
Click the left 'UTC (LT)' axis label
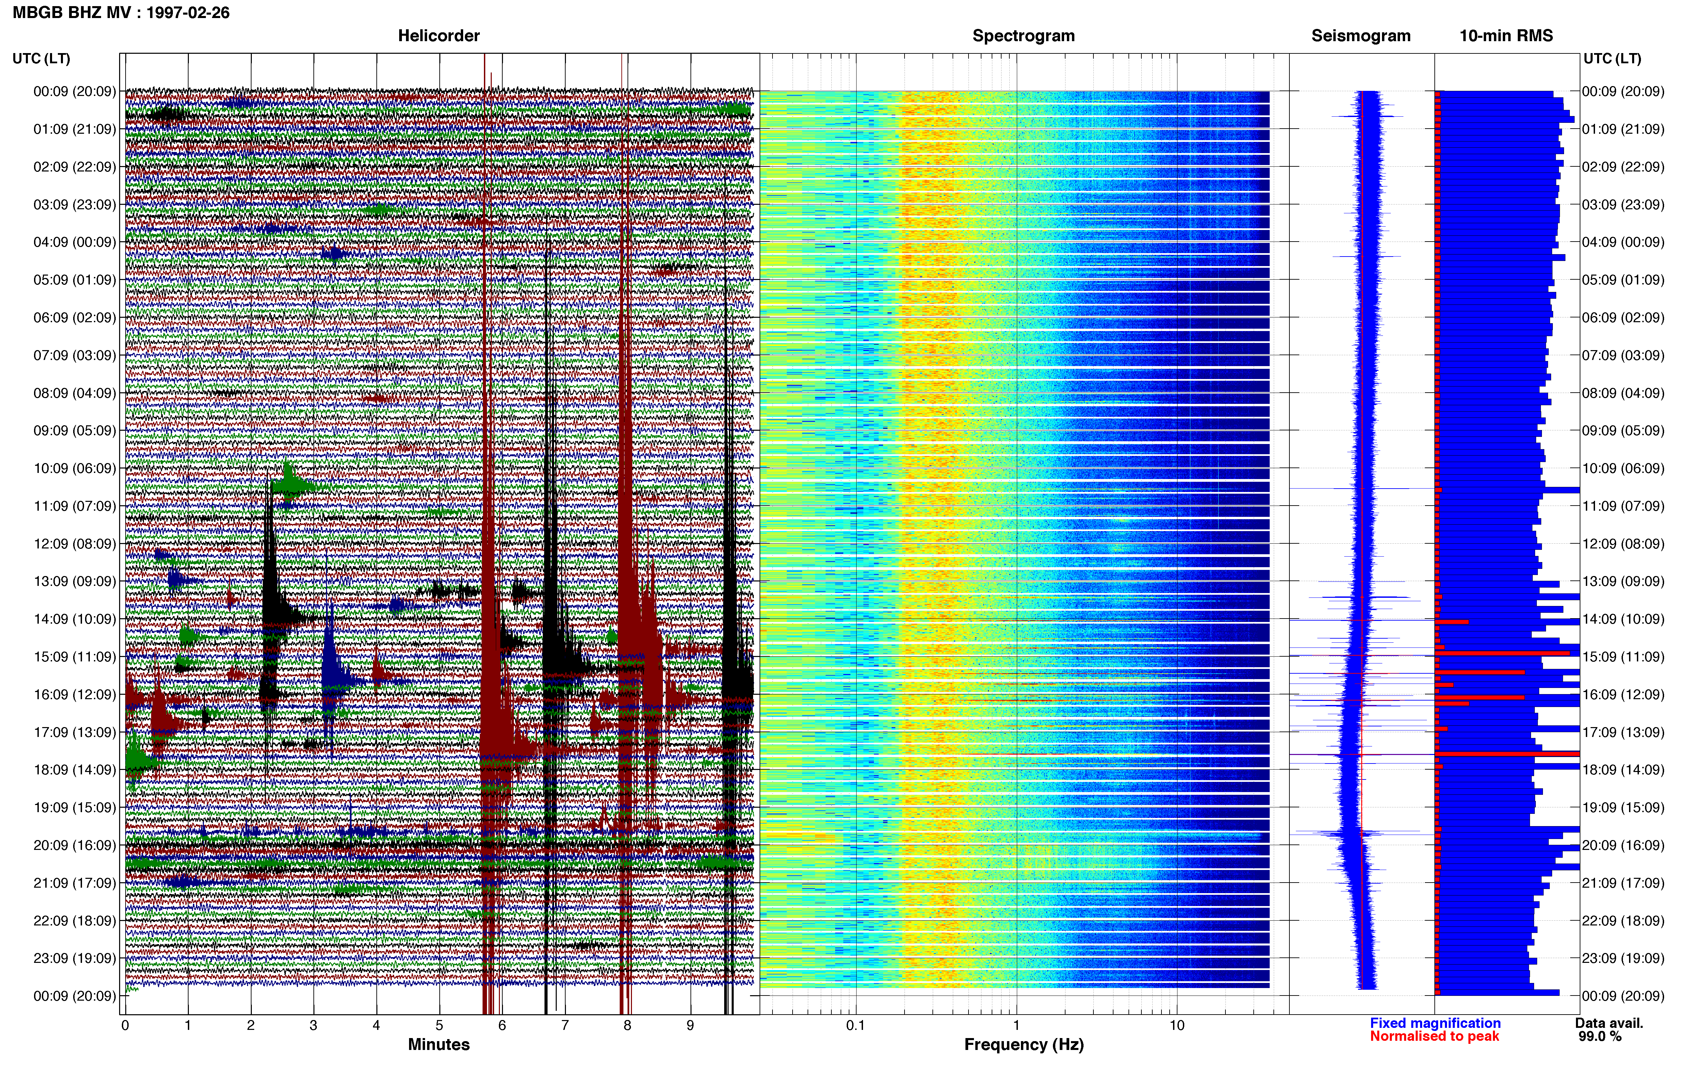click(x=42, y=59)
